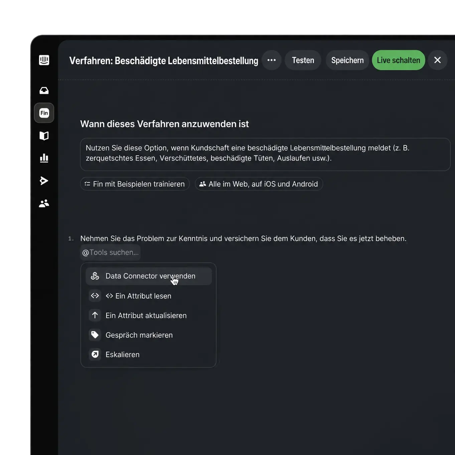The height and width of the screenshot is (455, 455).
Task: Click the green Live schalten button
Action: coord(399,60)
